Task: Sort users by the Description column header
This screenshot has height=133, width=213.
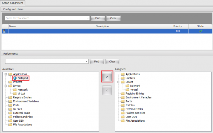Action: pyautogui.click(x=131, y=26)
